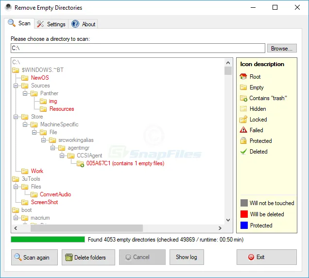Collapse the Panther tree node
The height and width of the screenshot is (278, 309).
coord(25,93)
